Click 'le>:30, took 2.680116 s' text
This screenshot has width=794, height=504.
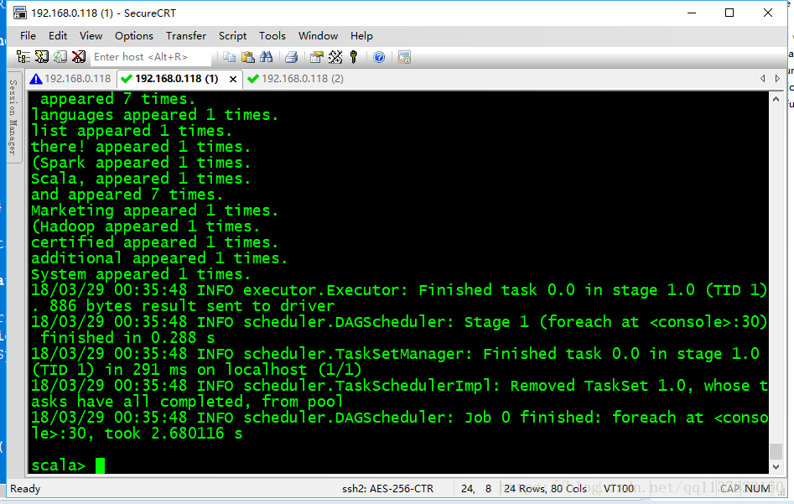pos(137,433)
